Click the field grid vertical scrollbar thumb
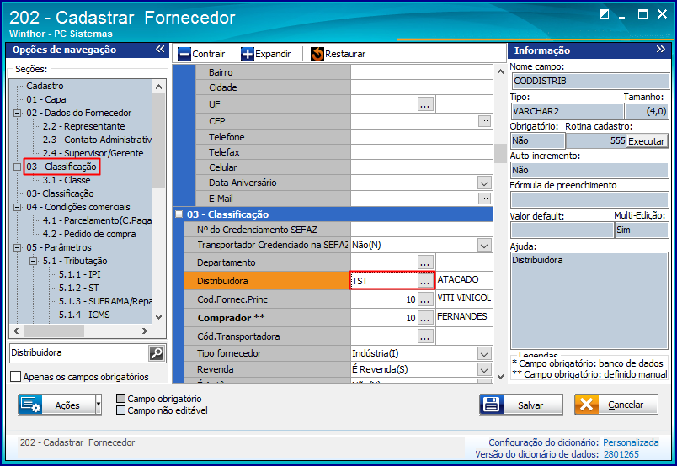 (500, 154)
